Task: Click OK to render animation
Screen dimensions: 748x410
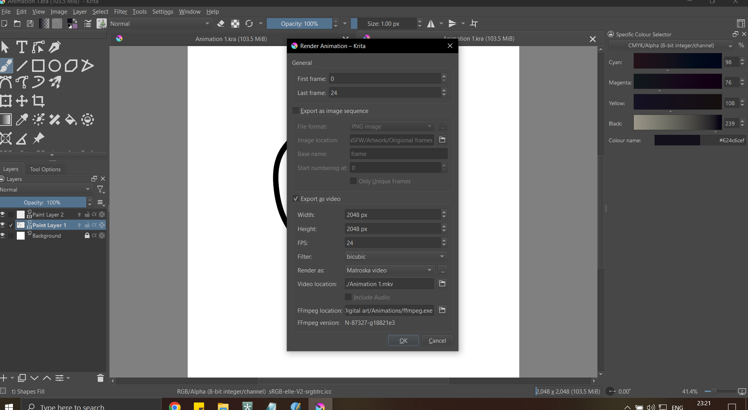Action: pos(403,340)
